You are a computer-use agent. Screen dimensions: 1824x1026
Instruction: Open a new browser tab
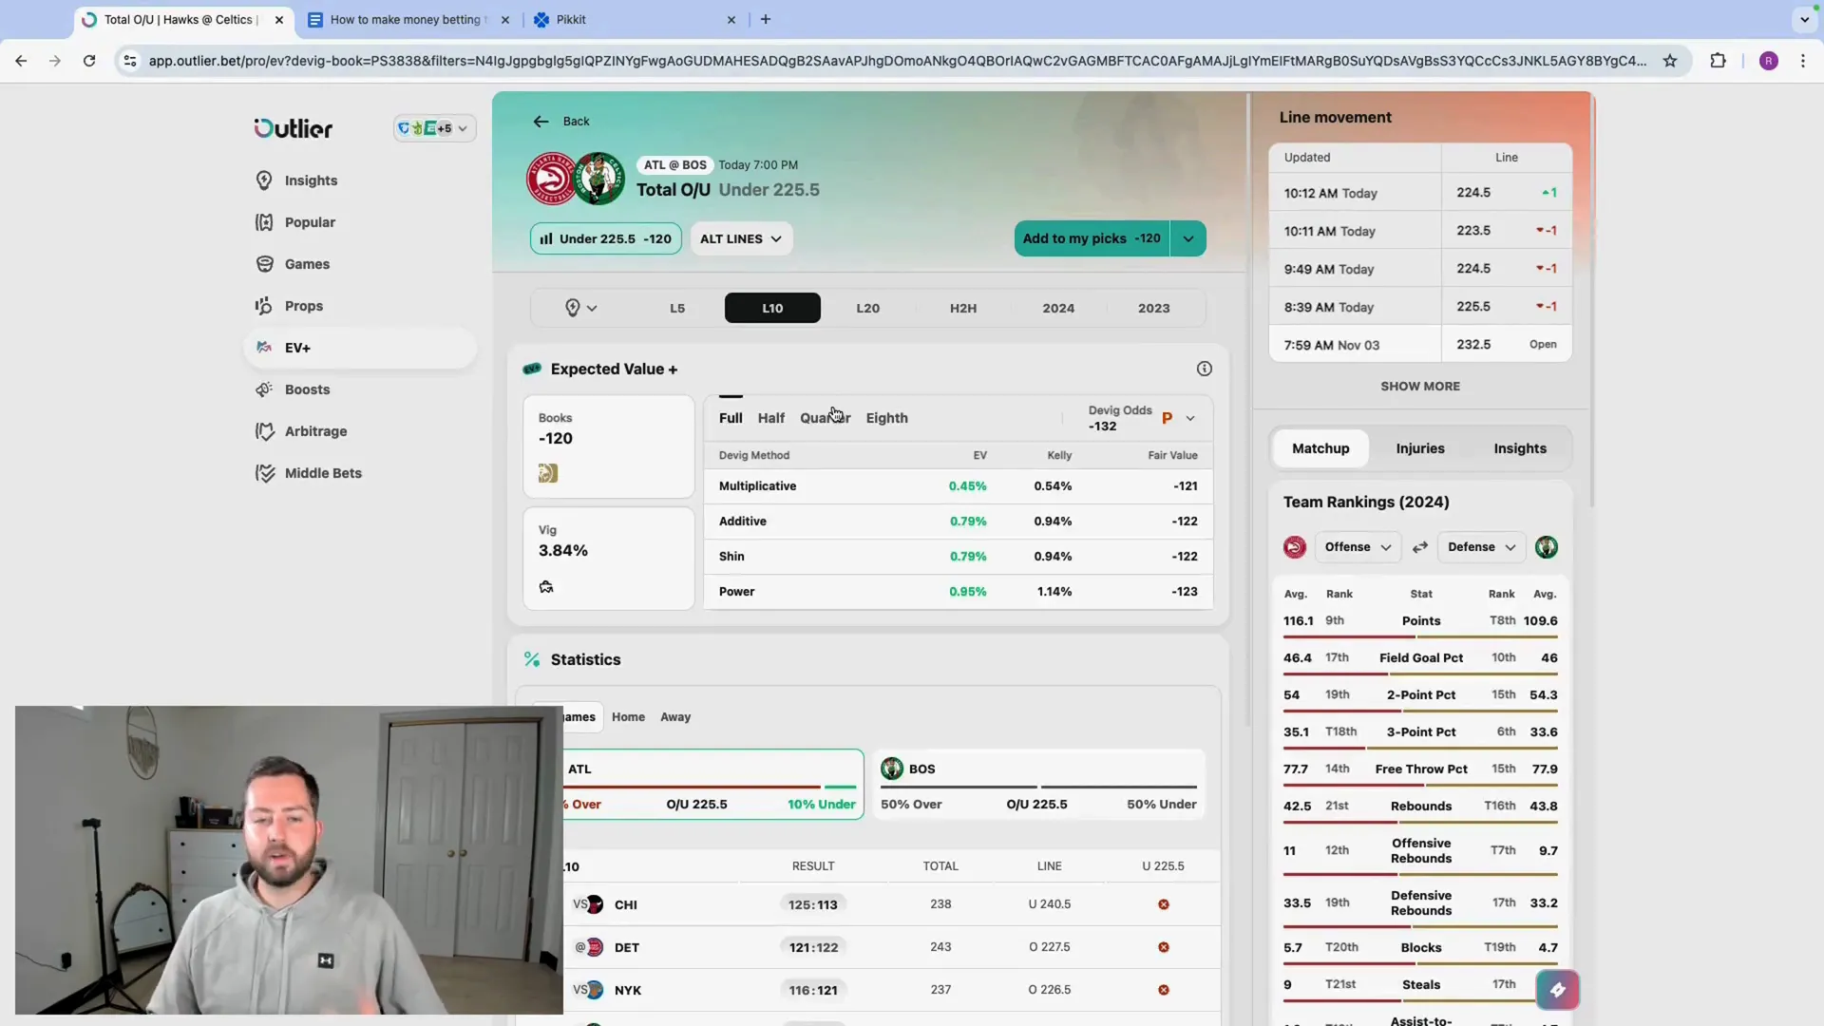pos(766,19)
